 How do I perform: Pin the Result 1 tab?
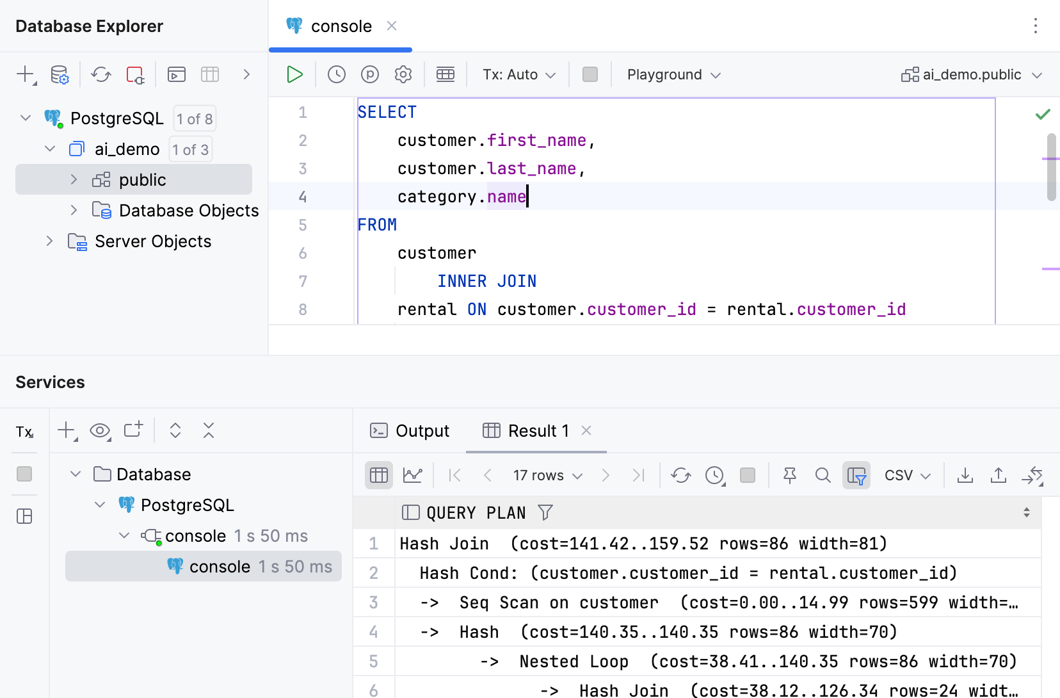coord(790,475)
